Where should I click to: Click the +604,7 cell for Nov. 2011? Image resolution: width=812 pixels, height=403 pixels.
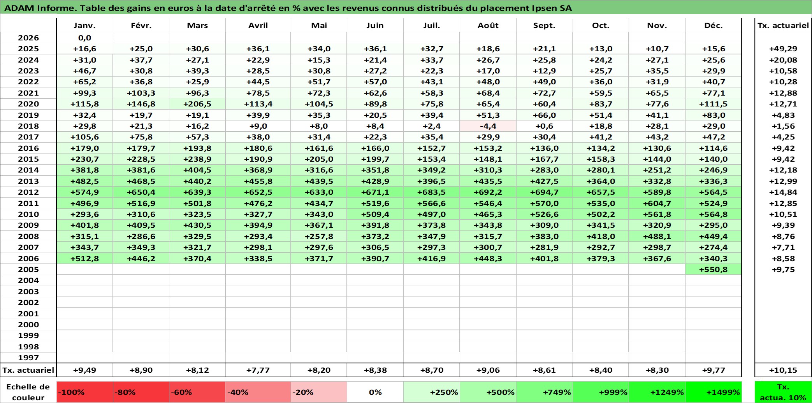click(657, 203)
